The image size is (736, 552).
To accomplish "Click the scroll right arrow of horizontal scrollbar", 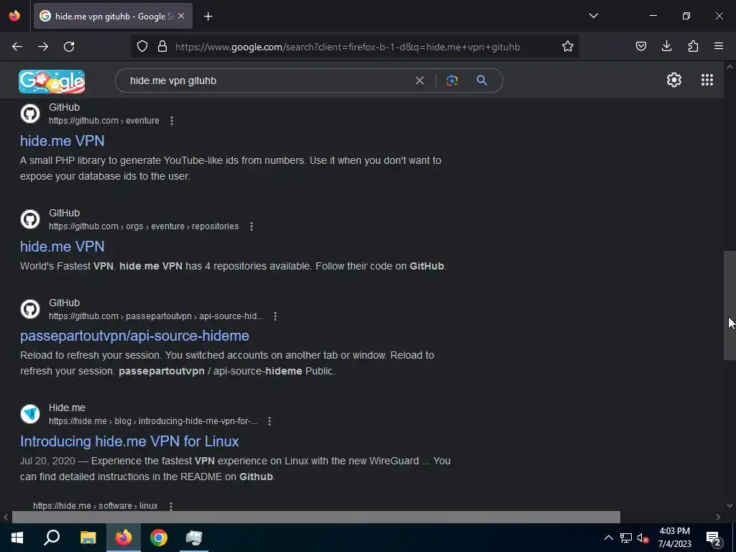I will click(x=718, y=517).
